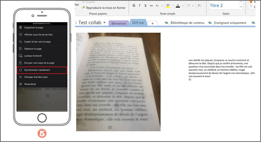Tap the 'Synchronisation en cours...' status text
Screen dimensions: 261x142
(42, 24)
